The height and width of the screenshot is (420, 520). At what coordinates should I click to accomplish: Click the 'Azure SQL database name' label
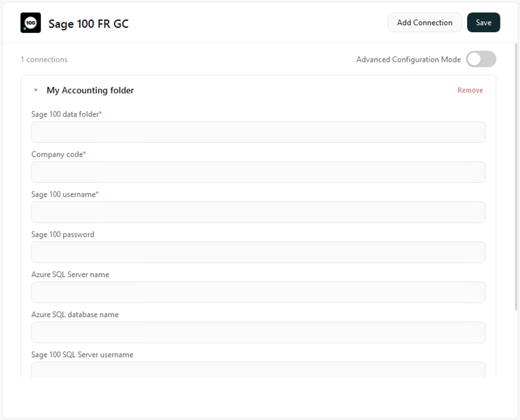75,315
